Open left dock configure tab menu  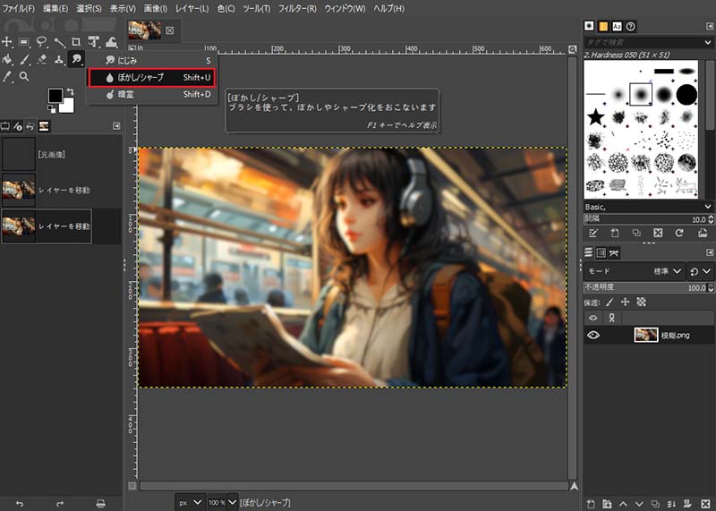click(116, 126)
